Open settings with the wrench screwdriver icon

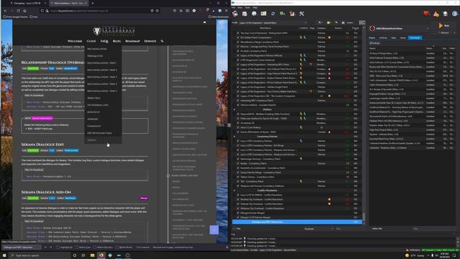pos(302,14)
